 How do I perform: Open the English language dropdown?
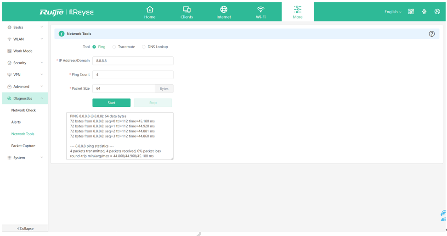(393, 12)
